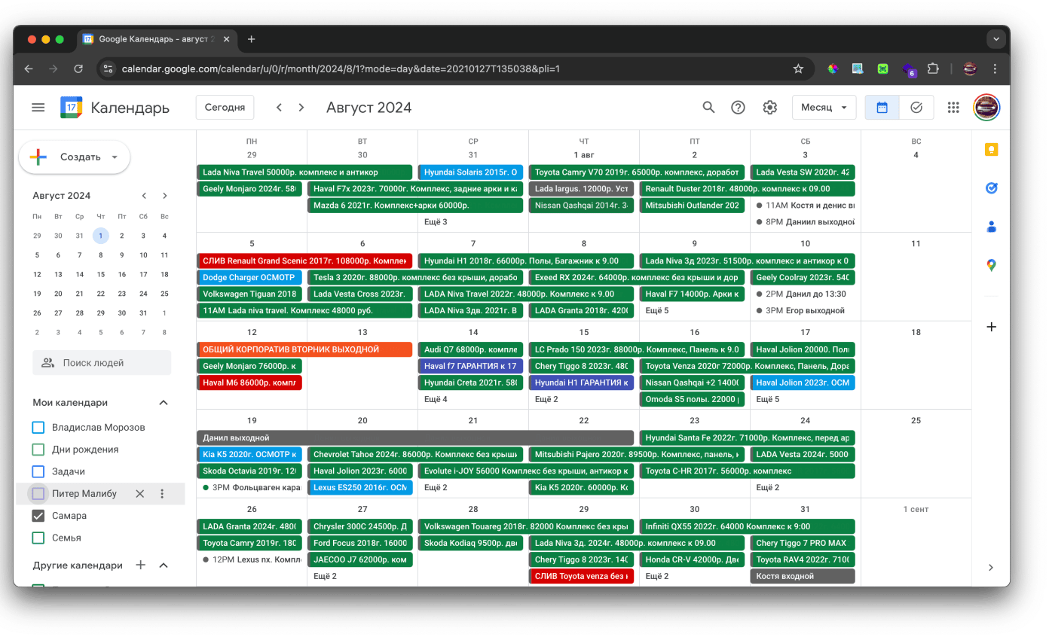Open the Chrome tab search dropdown

996,39
